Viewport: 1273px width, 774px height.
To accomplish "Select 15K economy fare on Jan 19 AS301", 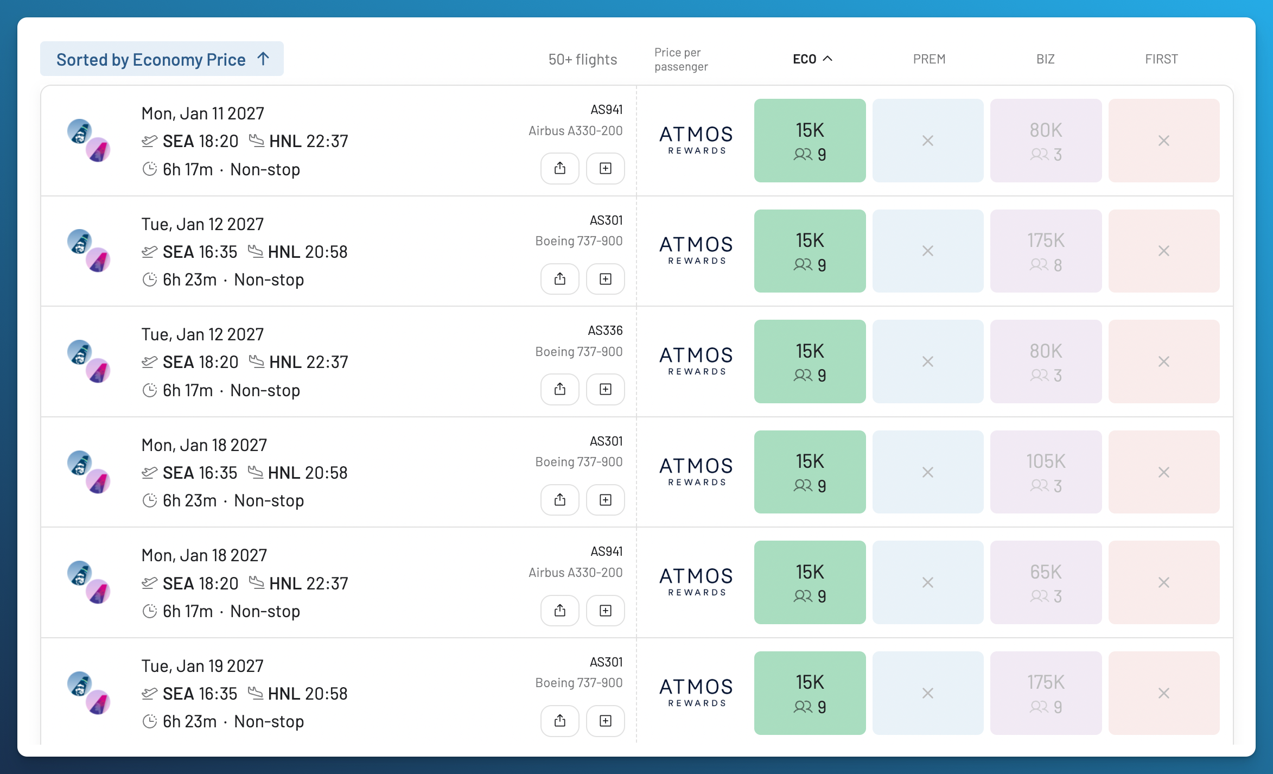I will (810, 693).
